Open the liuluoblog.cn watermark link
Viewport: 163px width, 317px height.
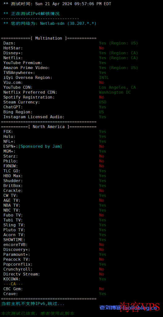pyautogui.click(x=128, y=308)
